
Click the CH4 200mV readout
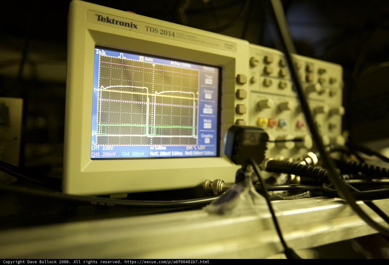[133, 154]
